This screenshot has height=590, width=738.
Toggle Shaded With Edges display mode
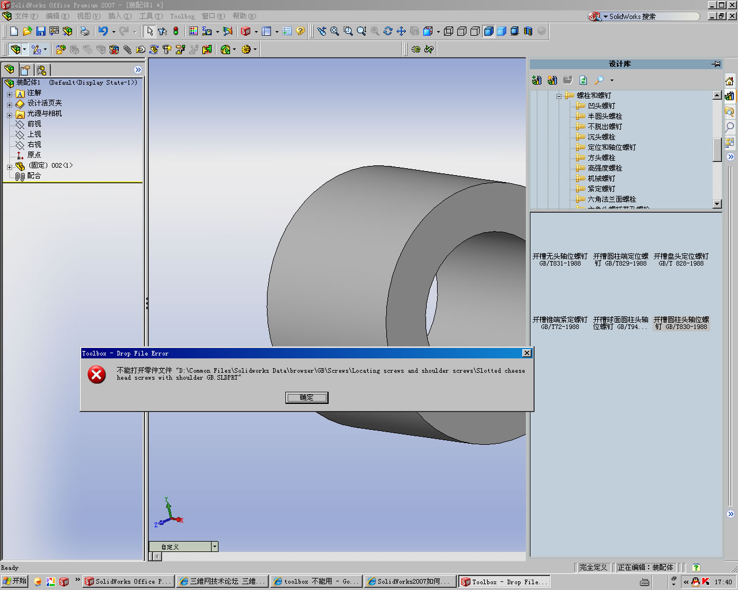489,31
